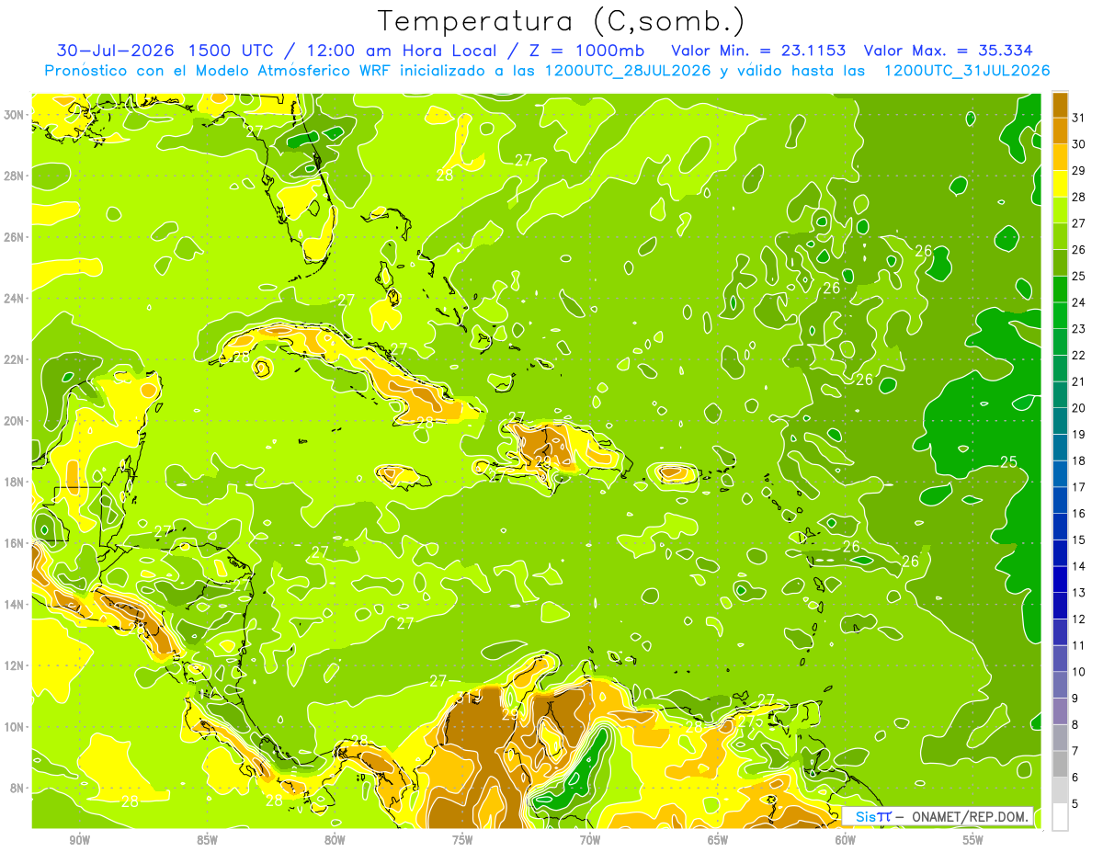Click the color scale label 5
Screen dimensions: 1103x852
coord(1075,803)
